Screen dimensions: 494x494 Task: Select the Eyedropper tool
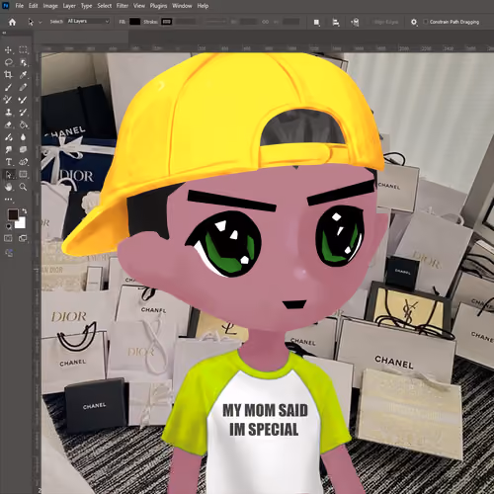(23, 75)
